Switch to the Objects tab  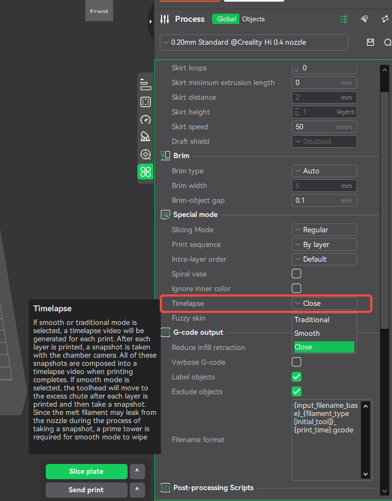(x=254, y=19)
